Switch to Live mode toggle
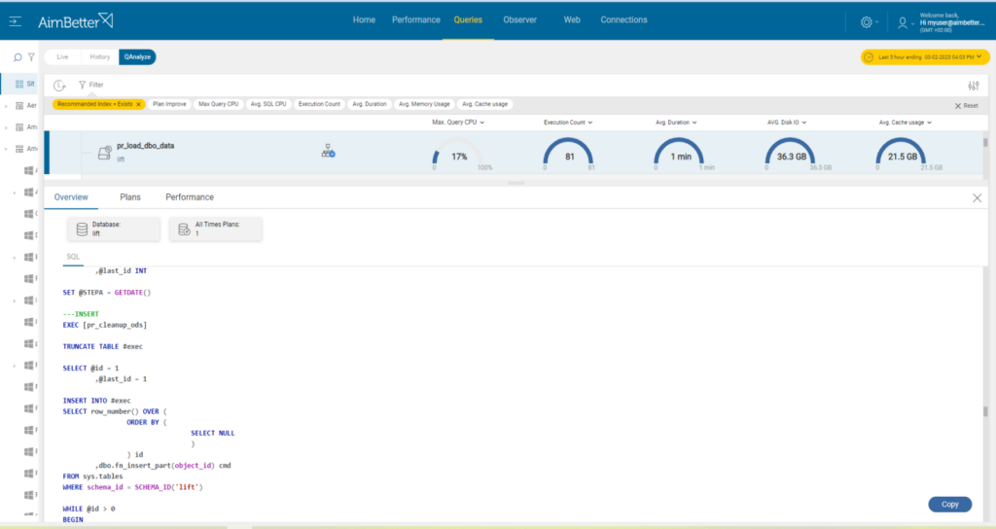This screenshot has width=996, height=529. click(x=62, y=57)
